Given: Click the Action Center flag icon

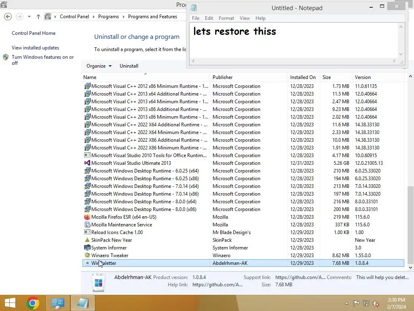Looking at the screenshot, I should click(356, 303).
